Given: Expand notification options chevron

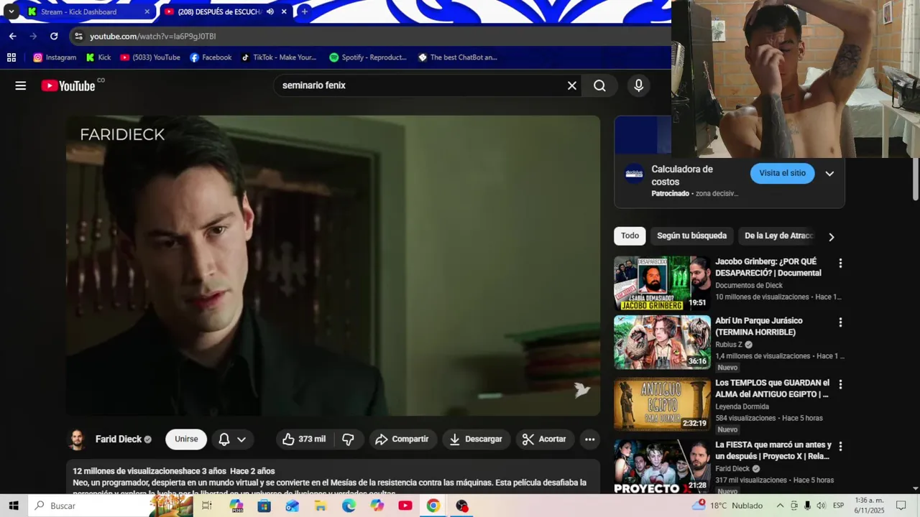Looking at the screenshot, I should coord(241,439).
